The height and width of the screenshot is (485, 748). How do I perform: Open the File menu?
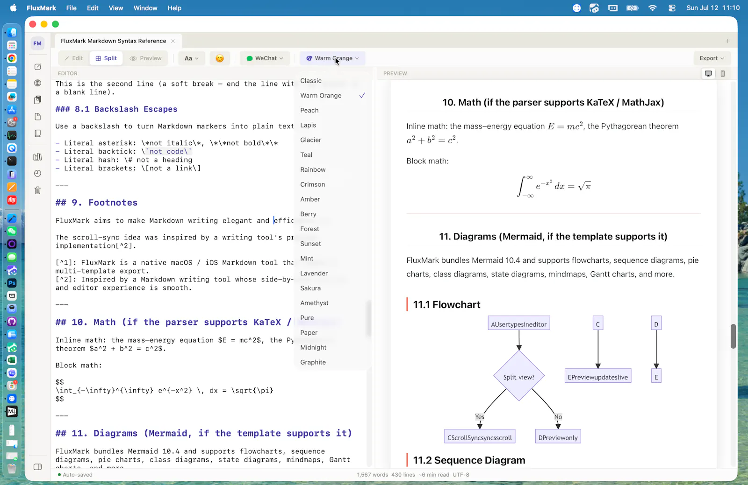[x=72, y=8]
